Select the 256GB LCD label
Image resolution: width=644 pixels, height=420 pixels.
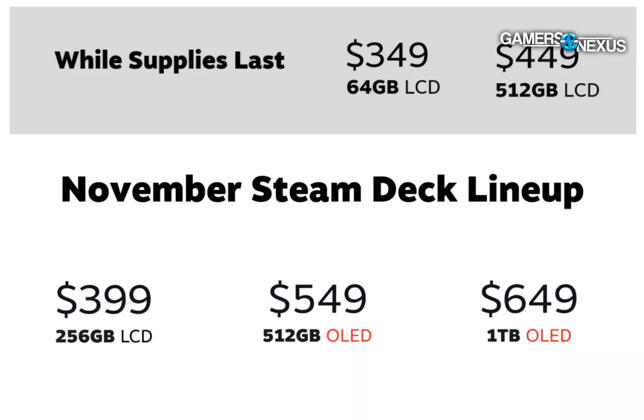pos(104,336)
